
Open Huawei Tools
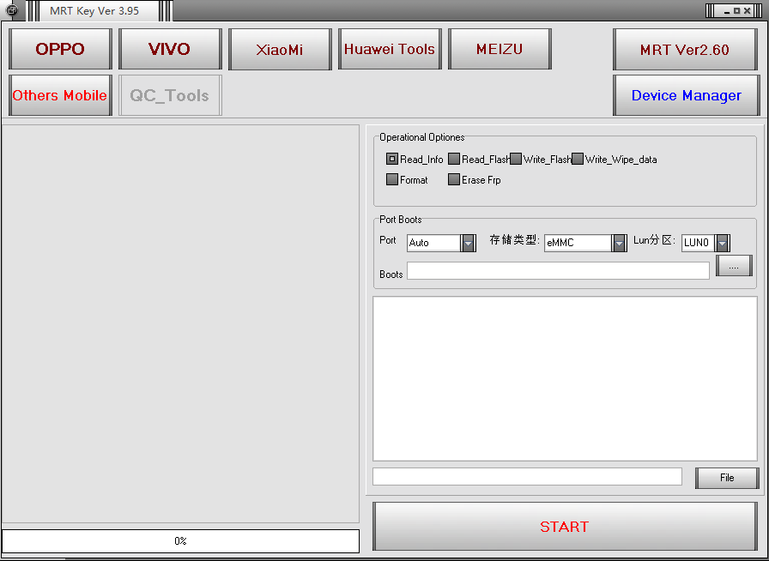click(x=390, y=49)
